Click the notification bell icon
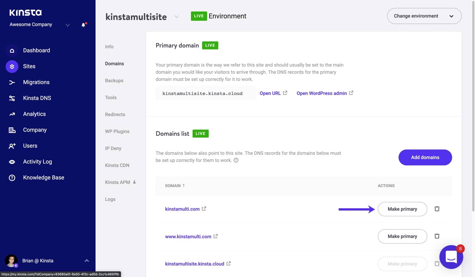 (x=84, y=25)
